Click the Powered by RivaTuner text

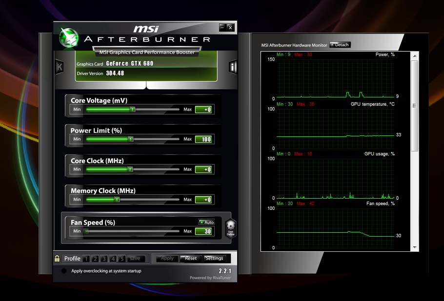(210, 278)
